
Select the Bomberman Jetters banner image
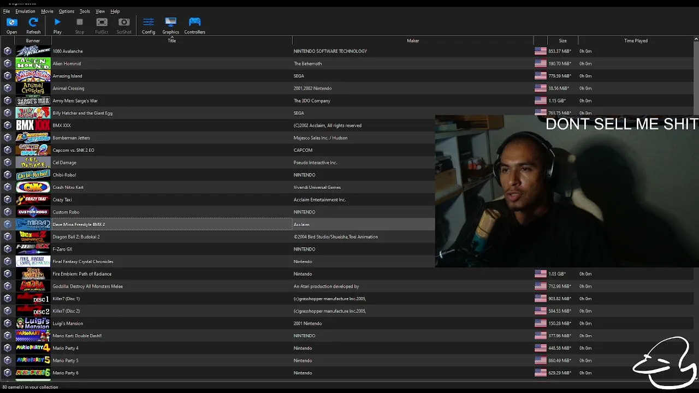33,138
